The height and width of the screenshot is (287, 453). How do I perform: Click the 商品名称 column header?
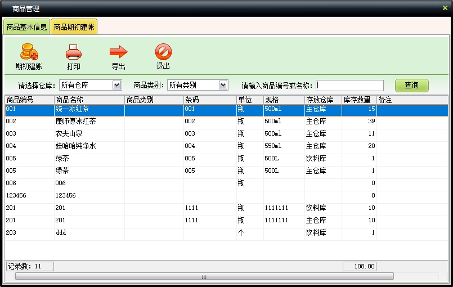tap(89, 100)
